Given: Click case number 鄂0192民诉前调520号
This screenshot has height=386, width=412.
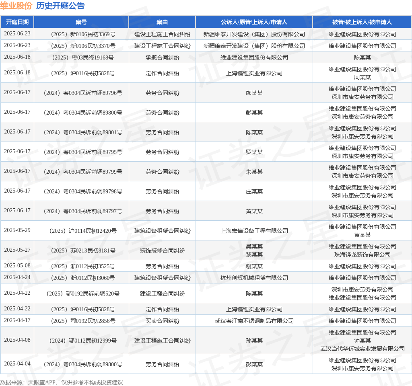Looking at the screenshot, I should (83, 294).
